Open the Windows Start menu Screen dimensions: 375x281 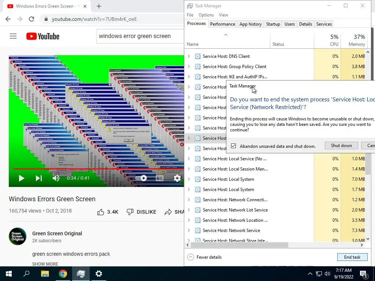click(x=9, y=274)
